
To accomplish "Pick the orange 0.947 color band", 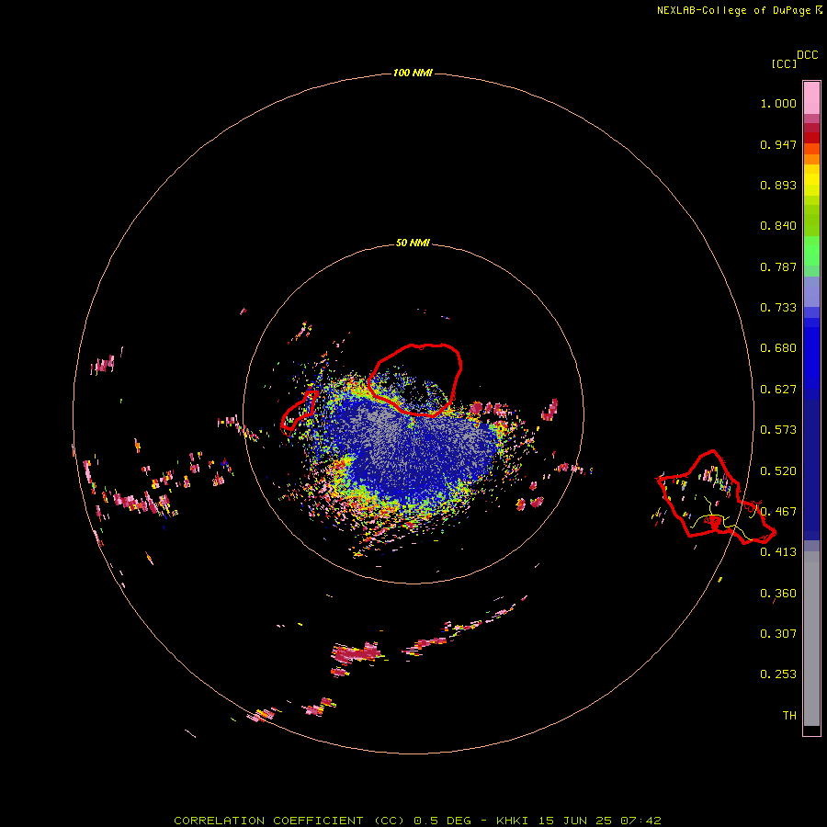I will 811,149.
